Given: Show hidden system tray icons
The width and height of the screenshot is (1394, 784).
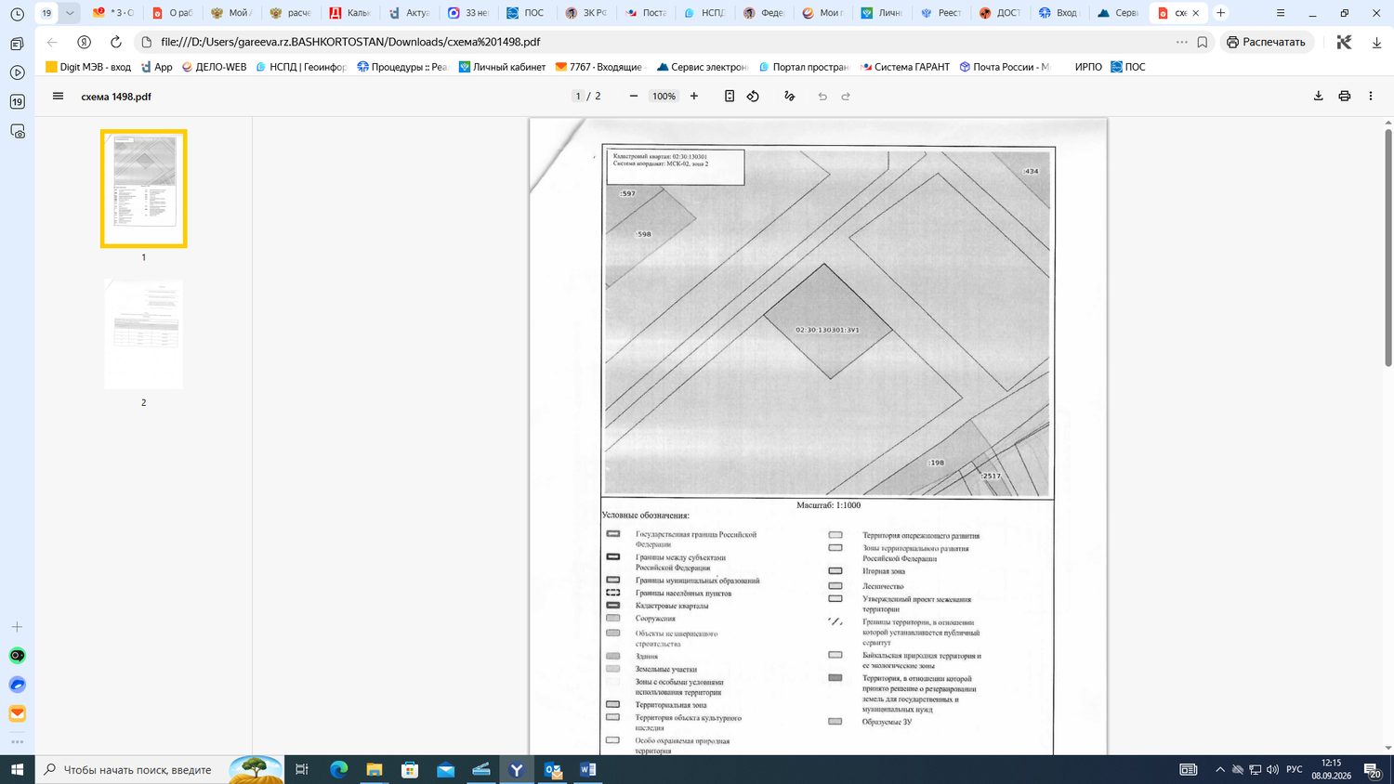Looking at the screenshot, I should pyautogui.click(x=1220, y=769).
